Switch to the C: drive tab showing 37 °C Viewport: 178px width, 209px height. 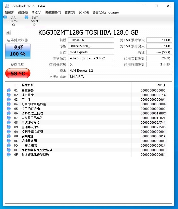pyautogui.click(x=14, y=21)
